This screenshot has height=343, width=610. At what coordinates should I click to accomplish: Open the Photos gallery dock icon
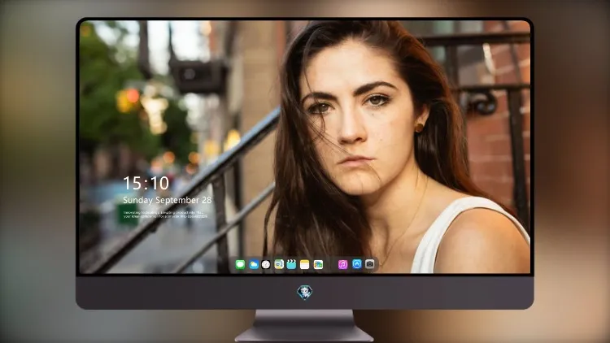pyautogui.click(x=318, y=264)
